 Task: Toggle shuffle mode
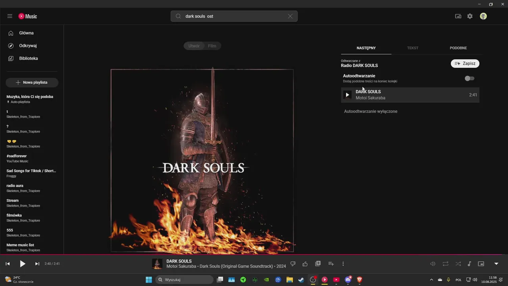tap(458, 264)
